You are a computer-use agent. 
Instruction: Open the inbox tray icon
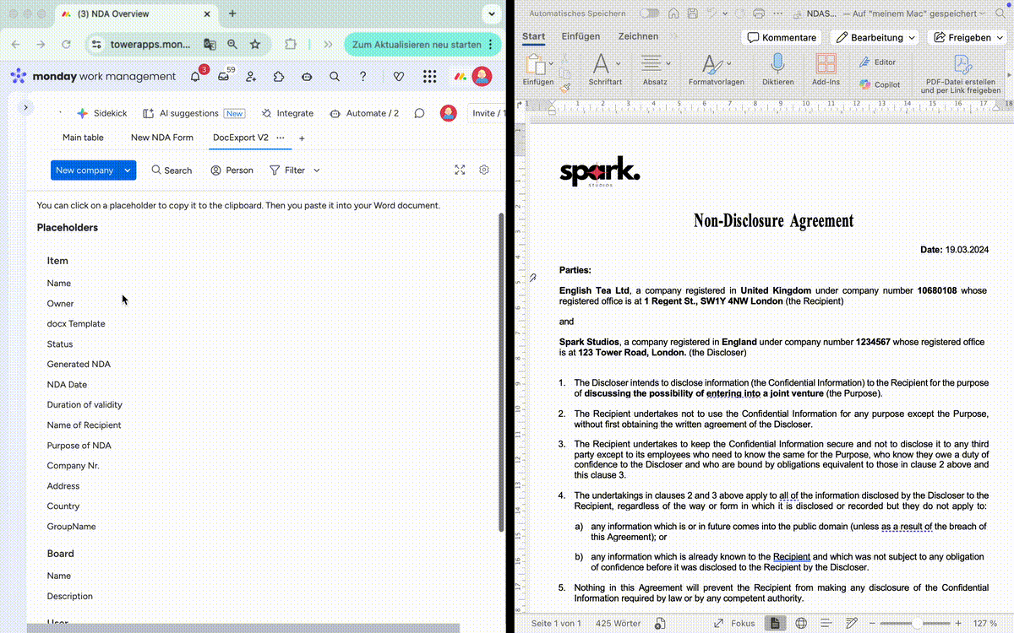tap(223, 77)
